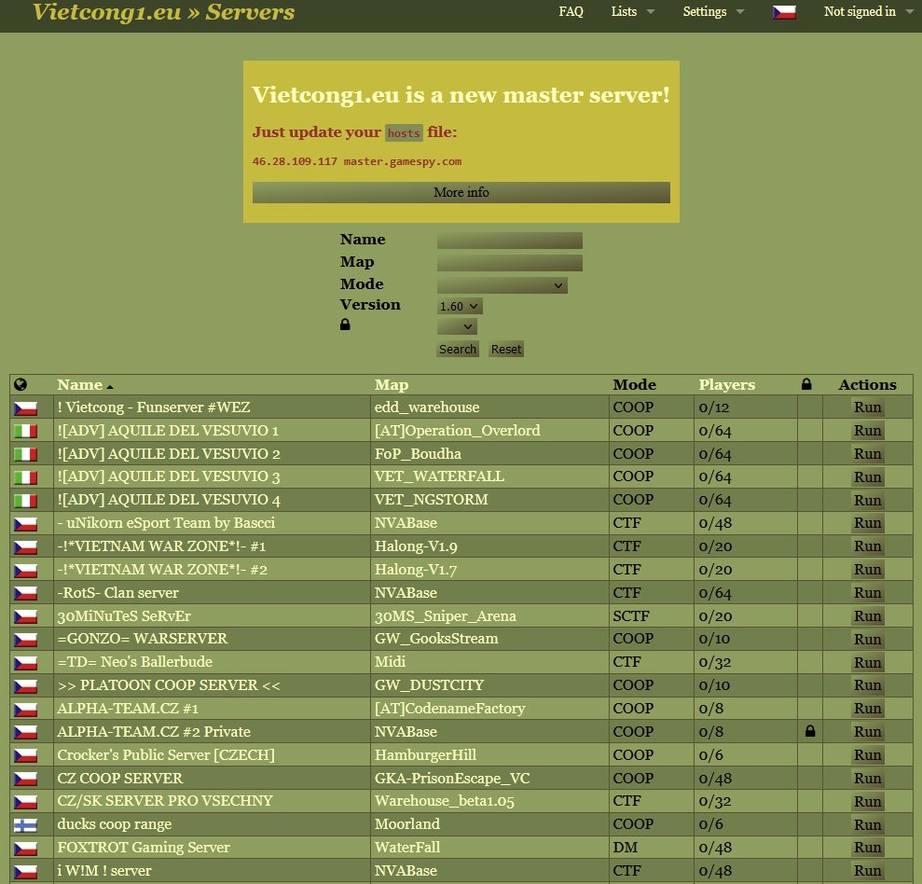Open the Settings dropdown menu
Viewport: 922px width, 884px height.
pos(712,12)
